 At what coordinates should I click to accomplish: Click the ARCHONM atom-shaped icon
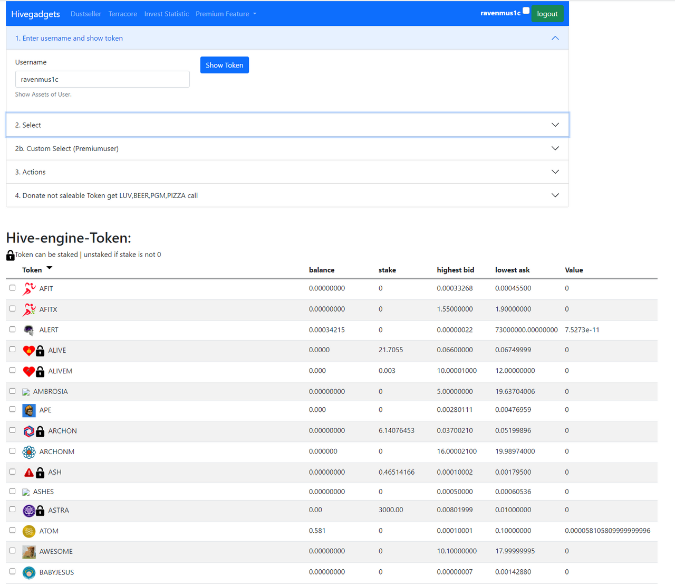pyautogui.click(x=29, y=452)
